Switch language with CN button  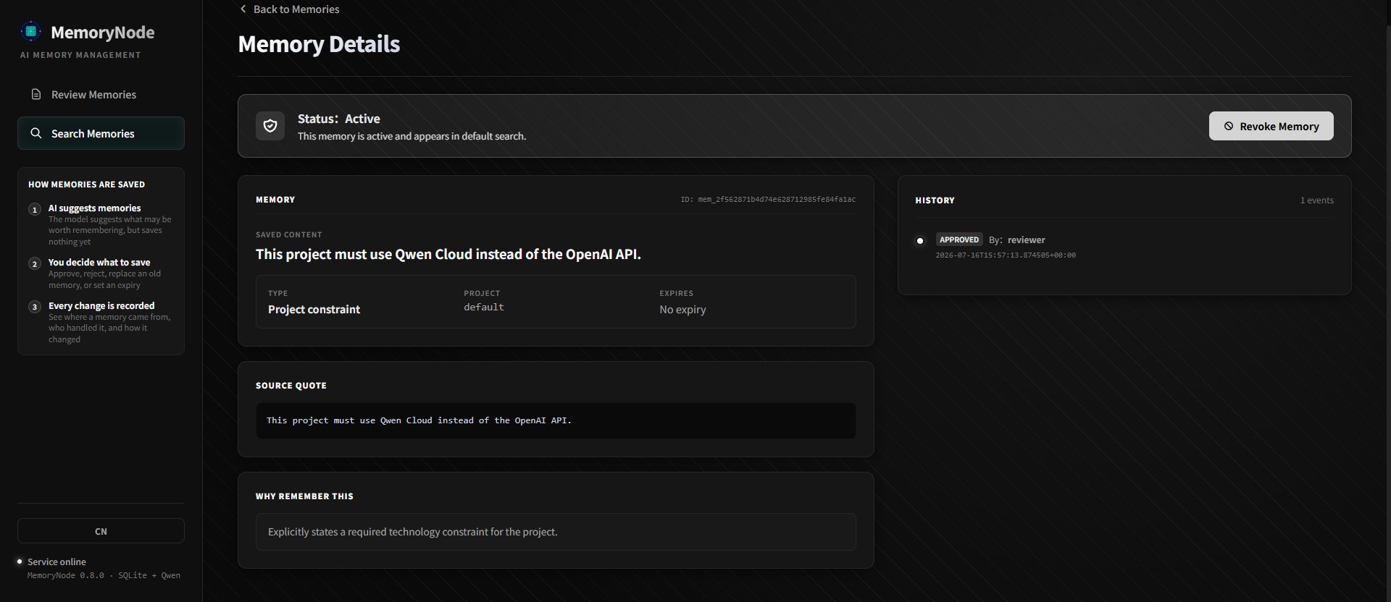point(101,530)
